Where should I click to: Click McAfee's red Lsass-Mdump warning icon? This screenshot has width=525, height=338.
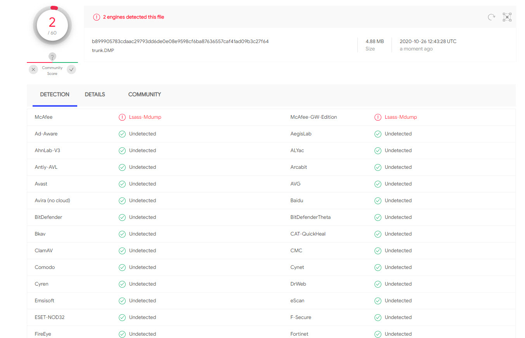pyautogui.click(x=122, y=117)
